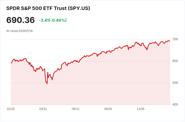Click the -3.41 price change value
The image size is (185, 122).
pyautogui.click(x=44, y=20)
